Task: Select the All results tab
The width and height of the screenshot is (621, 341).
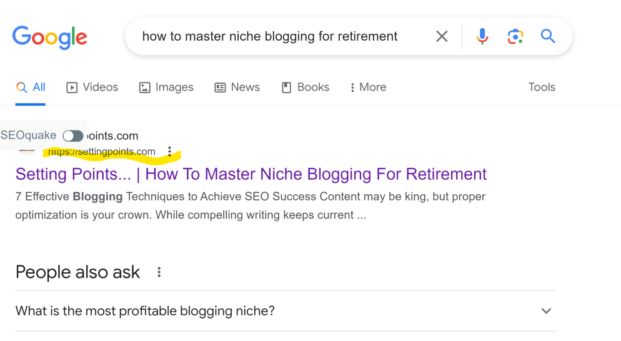Action: coord(31,87)
